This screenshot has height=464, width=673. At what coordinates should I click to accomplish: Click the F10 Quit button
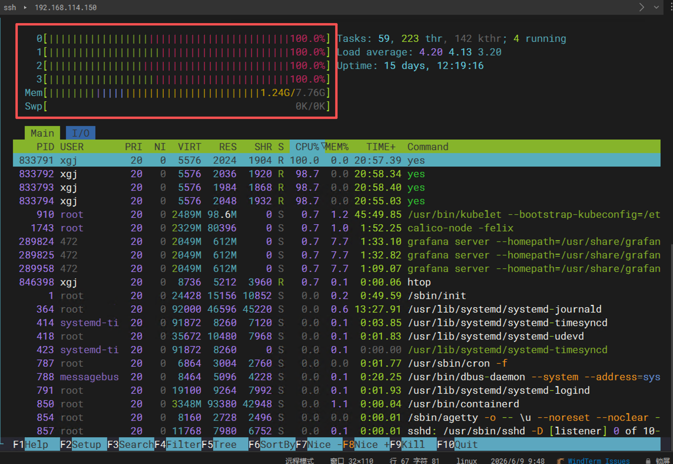[x=457, y=444]
